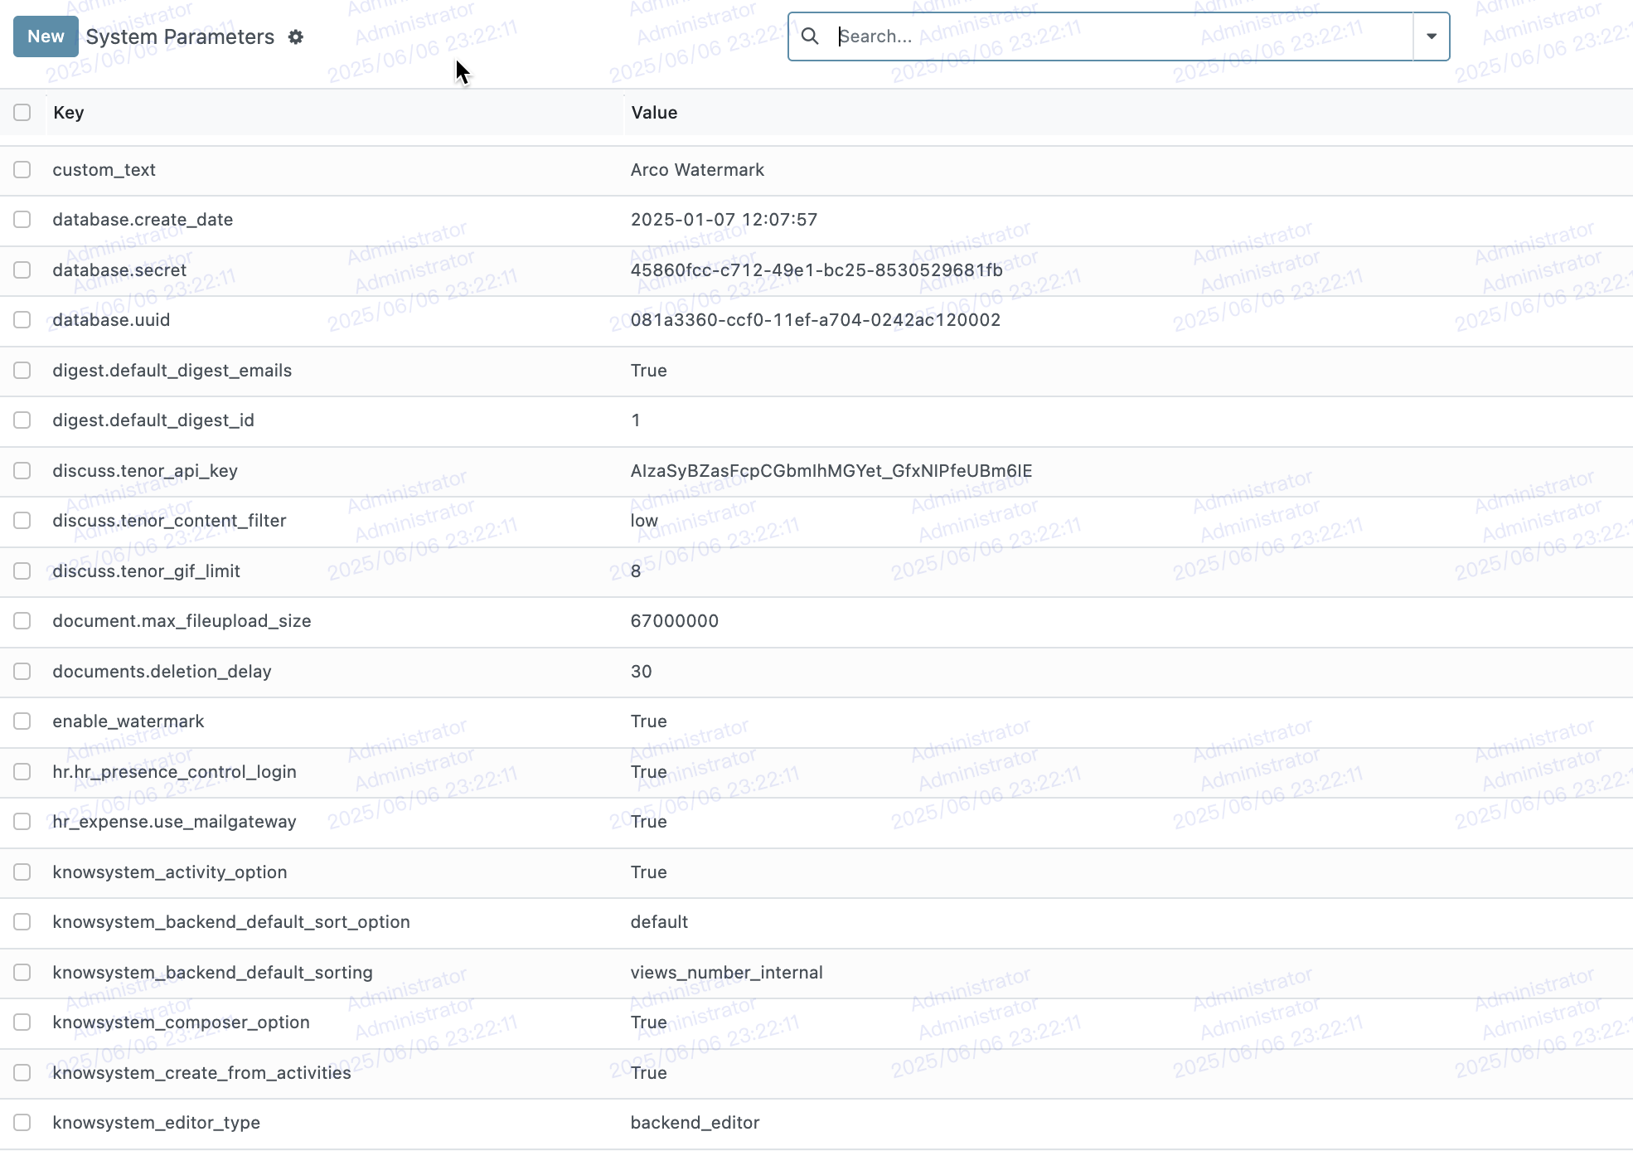Click the magnifying glass search icon
The image size is (1633, 1151).
click(x=810, y=36)
